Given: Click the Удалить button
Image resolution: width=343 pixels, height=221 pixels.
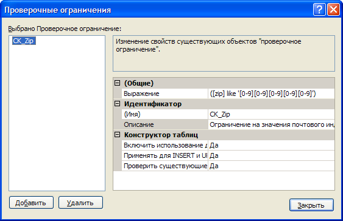Looking at the screenshot, I should (80, 202).
